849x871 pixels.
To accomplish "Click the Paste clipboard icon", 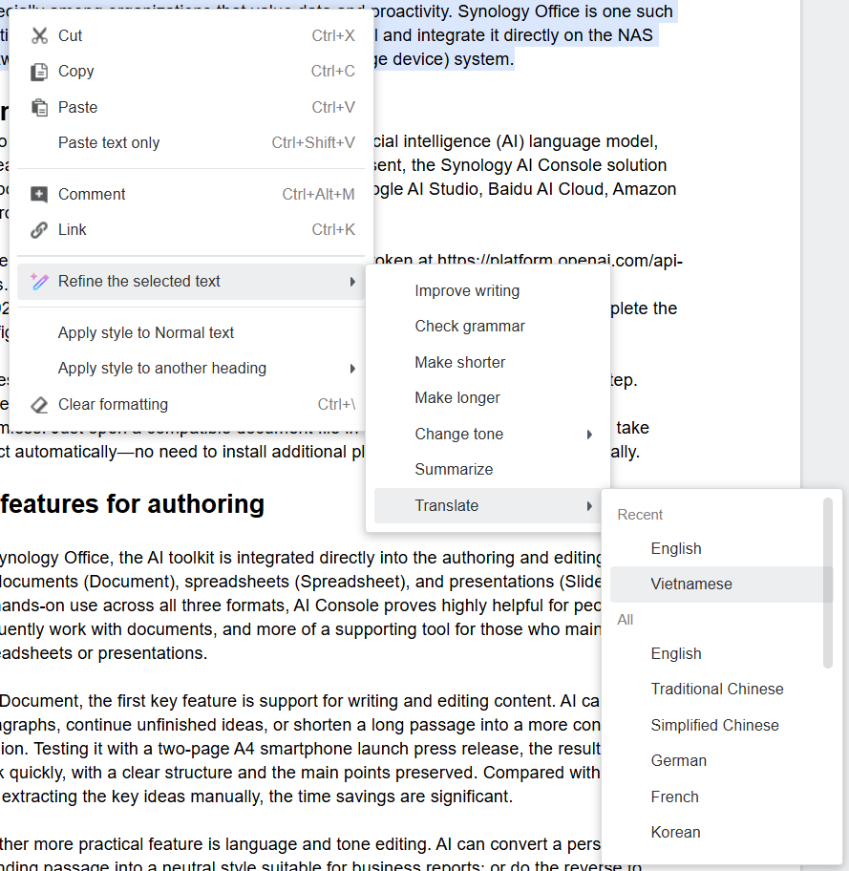I will [x=39, y=107].
